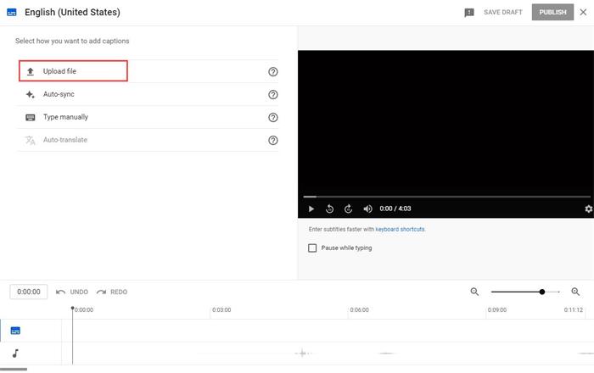Viewport: 594px width, 373px height.
Task: Open help for Upload file
Action: pyautogui.click(x=272, y=71)
